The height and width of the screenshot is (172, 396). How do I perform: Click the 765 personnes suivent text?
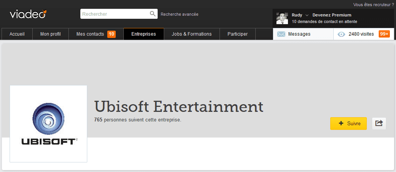138,120
